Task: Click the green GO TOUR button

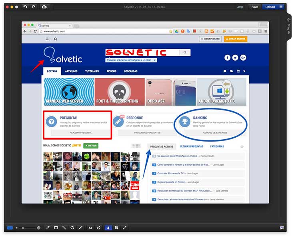Action: (91, 146)
